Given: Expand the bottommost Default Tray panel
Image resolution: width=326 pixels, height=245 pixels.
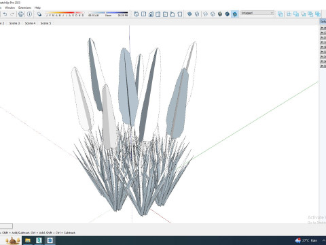Looking at the screenshot, I should 323,66.
